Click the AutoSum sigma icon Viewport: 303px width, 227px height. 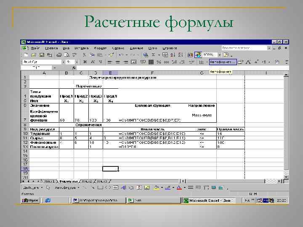point(153,55)
